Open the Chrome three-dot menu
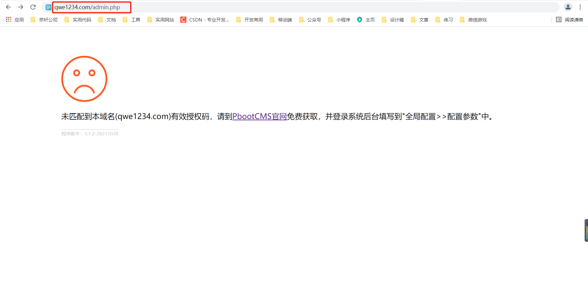Viewport: 588px width, 285px height. point(580,7)
